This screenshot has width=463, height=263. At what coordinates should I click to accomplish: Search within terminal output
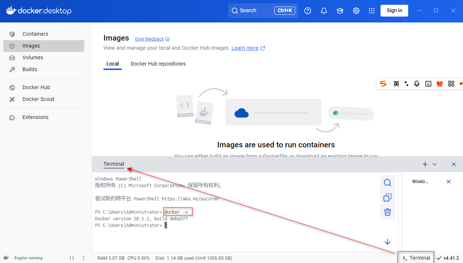[388, 183]
